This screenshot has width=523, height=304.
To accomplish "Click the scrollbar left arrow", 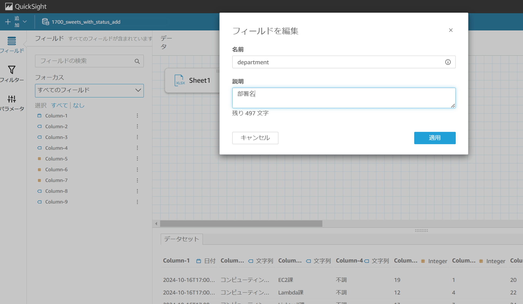I will coord(156,224).
